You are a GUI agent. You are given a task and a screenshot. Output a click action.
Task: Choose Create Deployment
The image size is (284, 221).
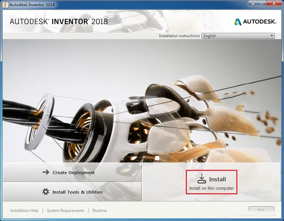(72, 172)
